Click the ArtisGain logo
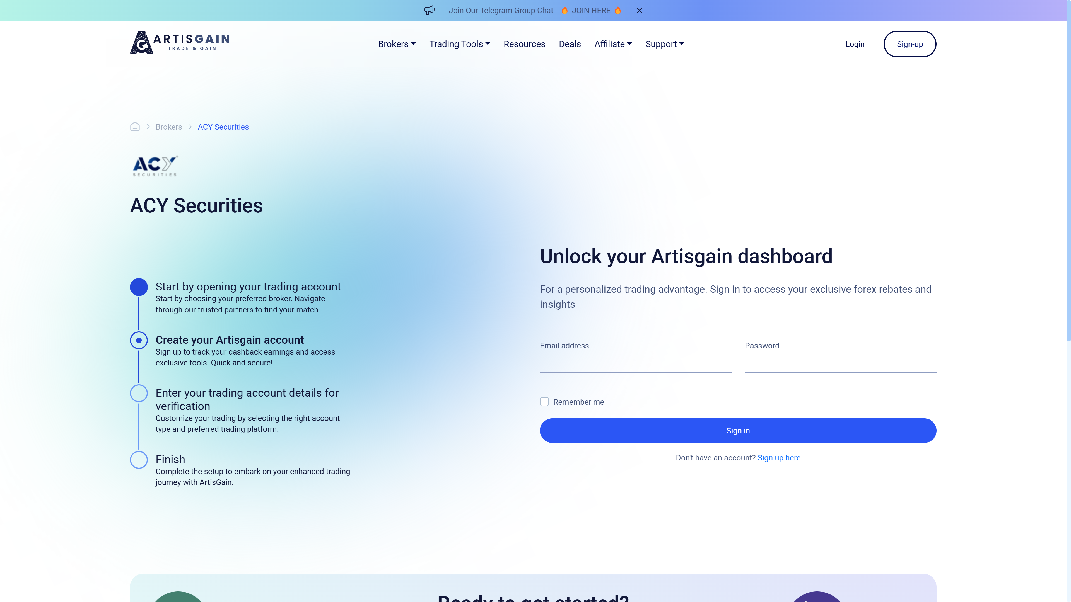The width and height of the screenshot is (1071, 602). tap(180, 43)
